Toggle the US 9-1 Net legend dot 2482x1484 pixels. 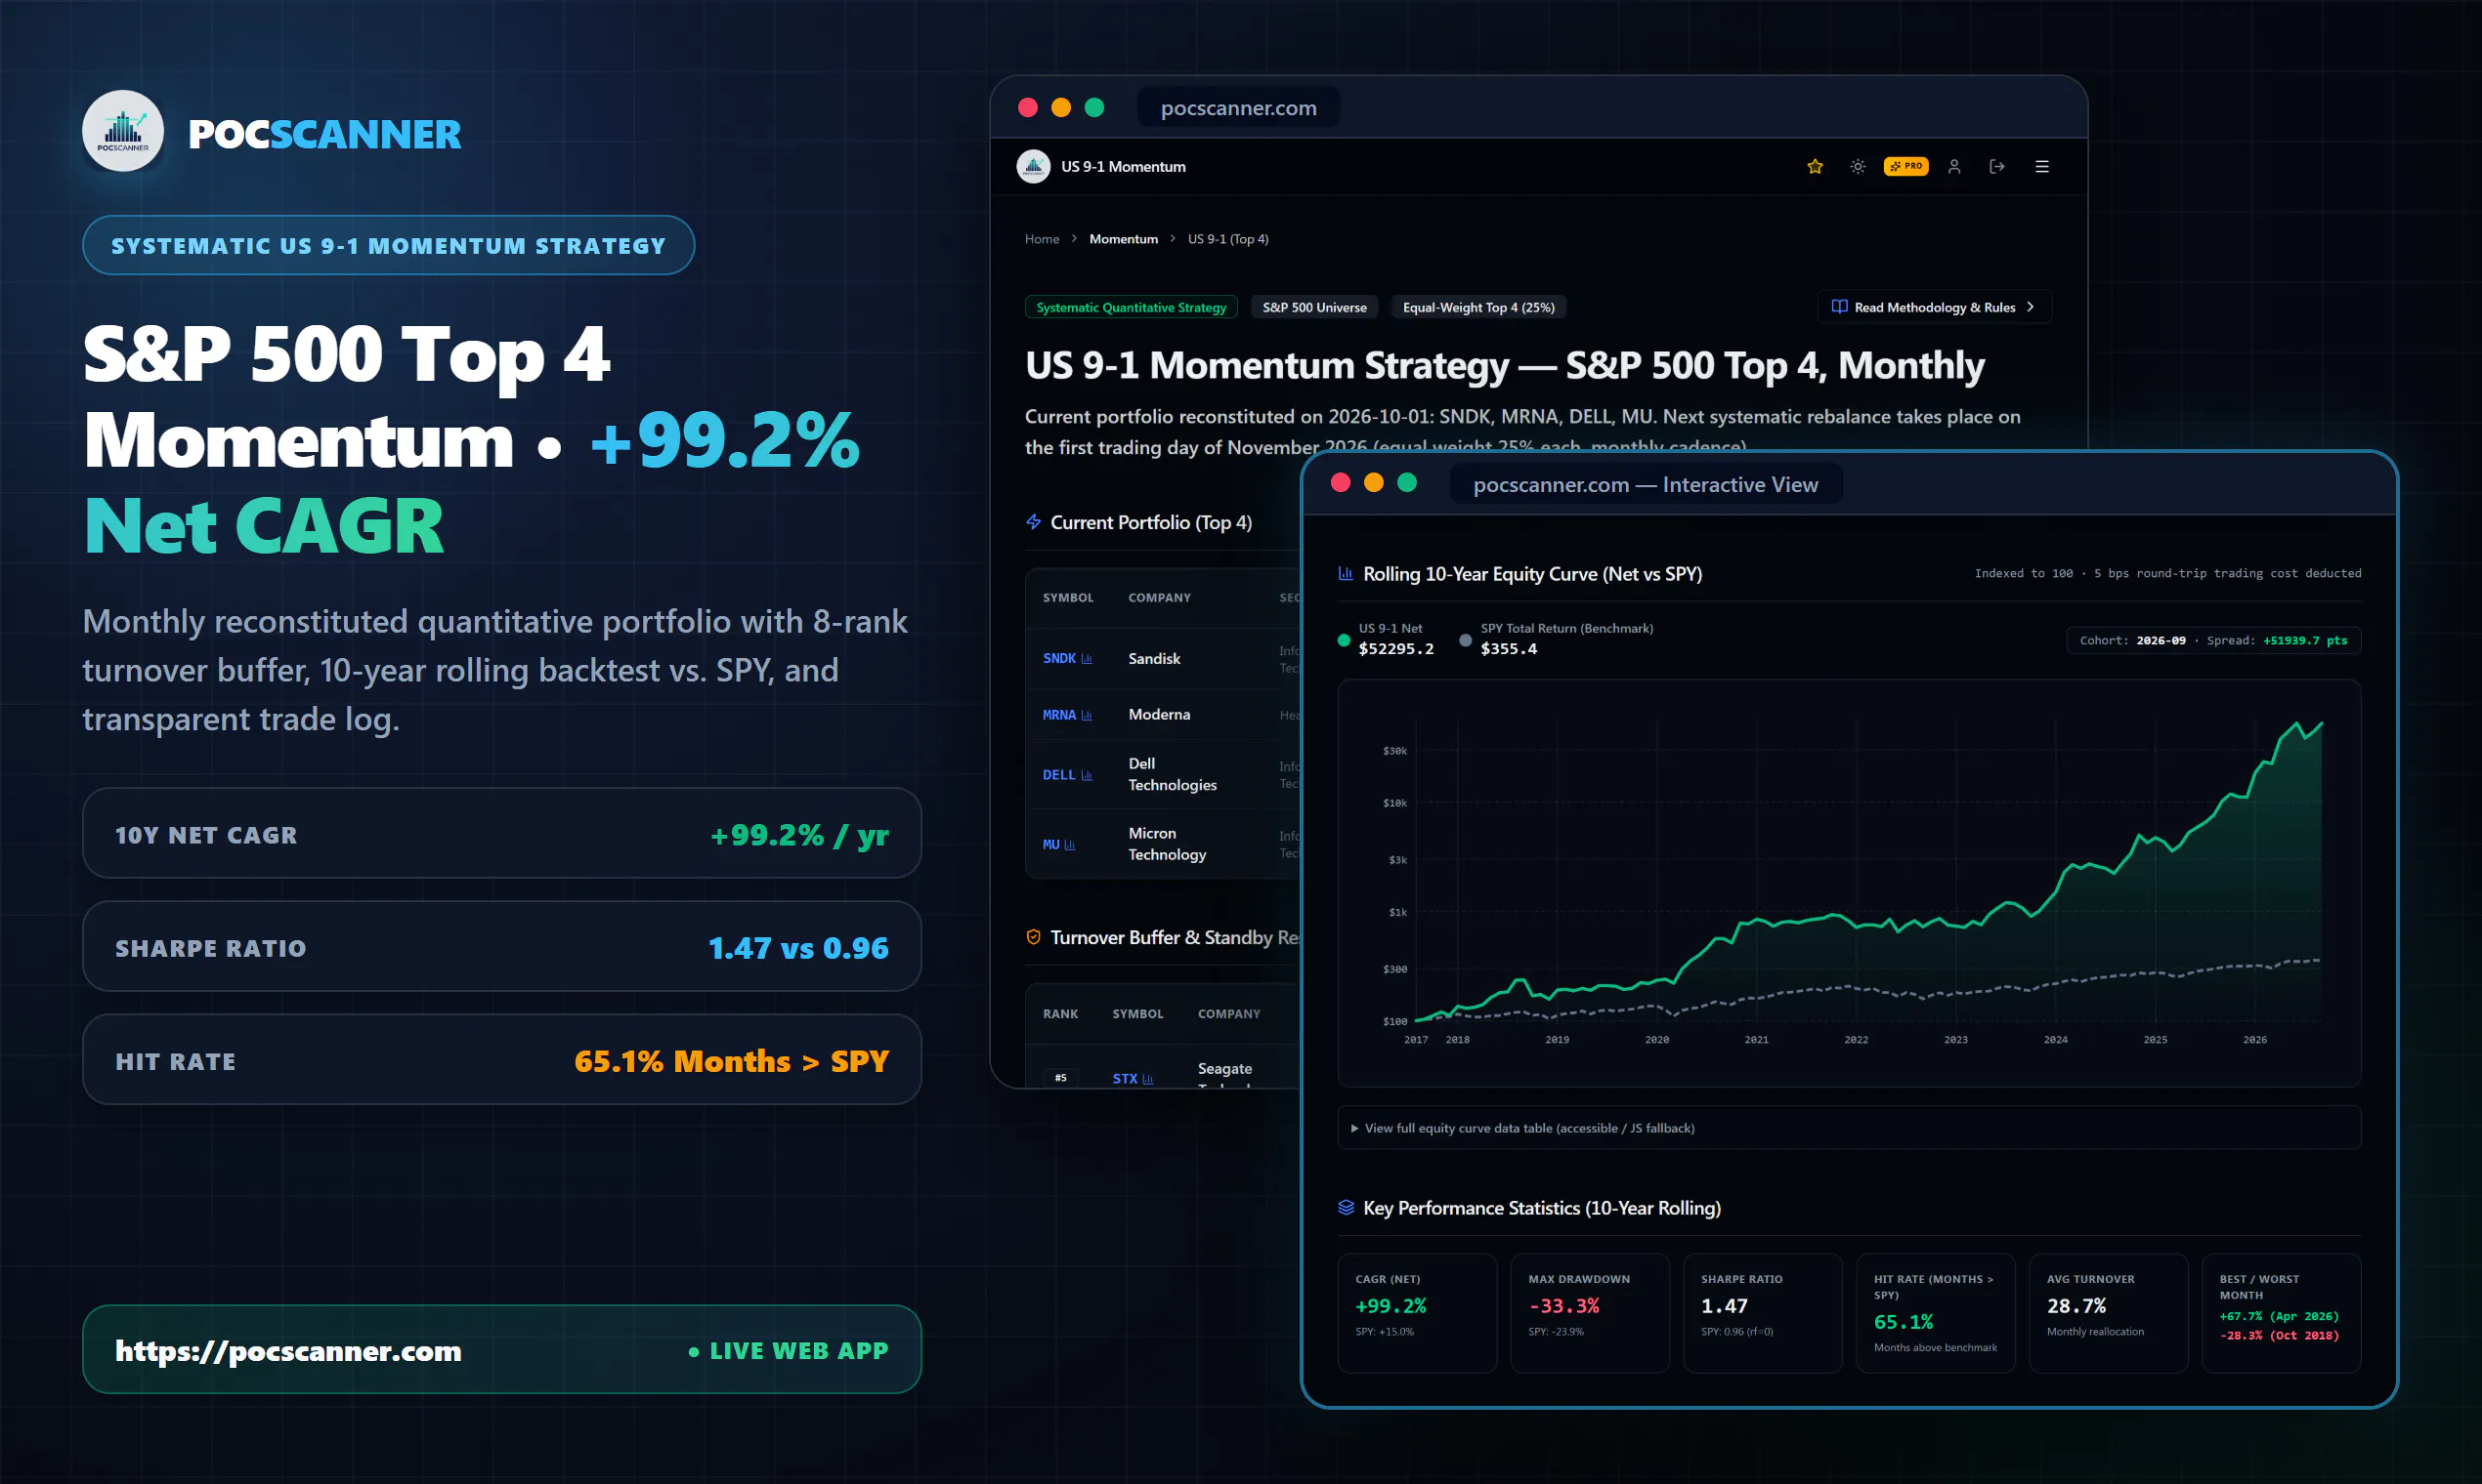pos(1344,640)
